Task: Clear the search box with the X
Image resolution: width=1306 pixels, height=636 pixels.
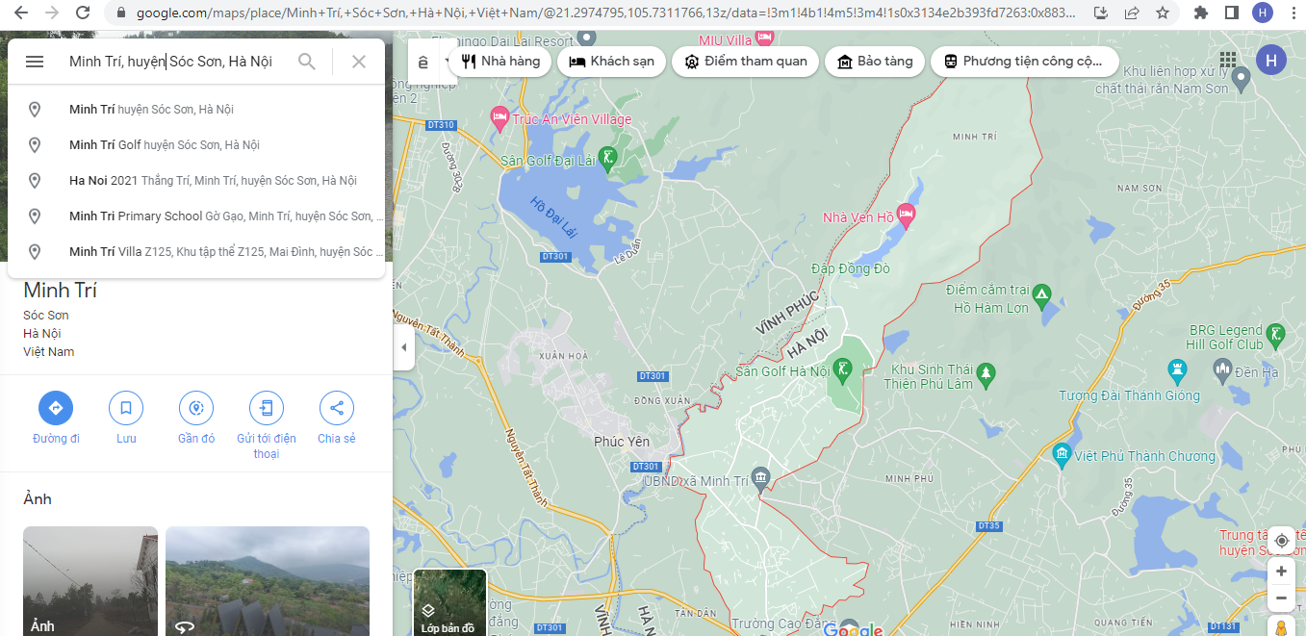Action: pyautogui.click(x=359, y=62)
